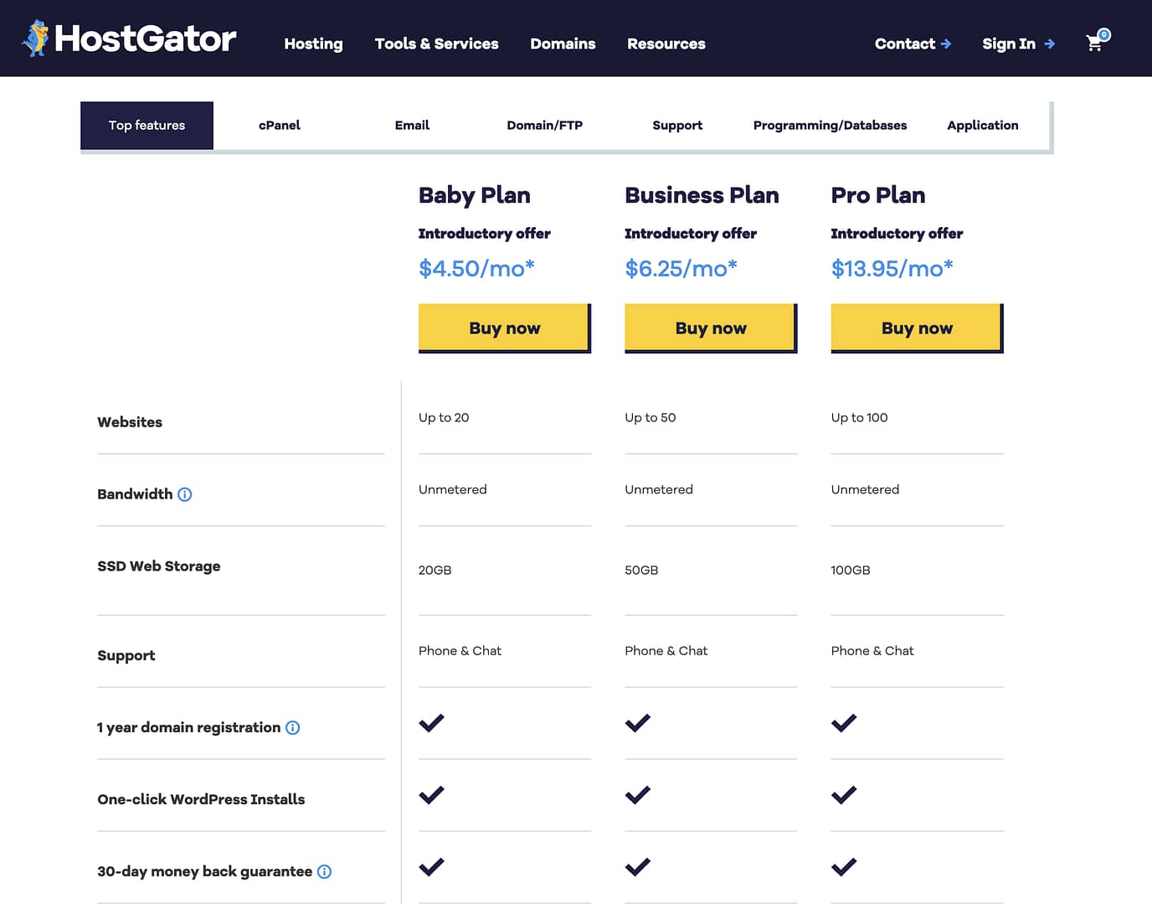Image resolution: width=1152 pixels, height=904 pixels.
Task: Click the money back guarantee info icon
Action: pos(324,871)
